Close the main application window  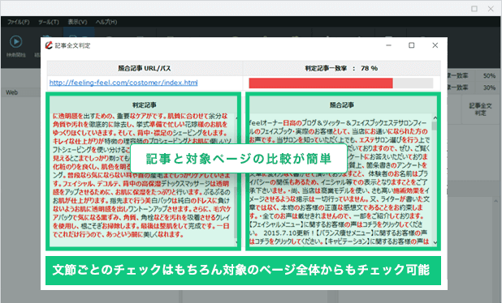click(x=491, y=9)
